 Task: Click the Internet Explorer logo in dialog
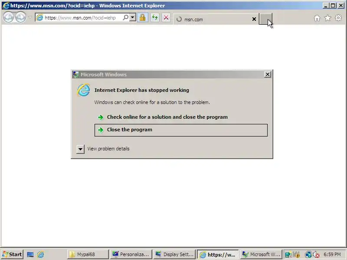[84, 90]
